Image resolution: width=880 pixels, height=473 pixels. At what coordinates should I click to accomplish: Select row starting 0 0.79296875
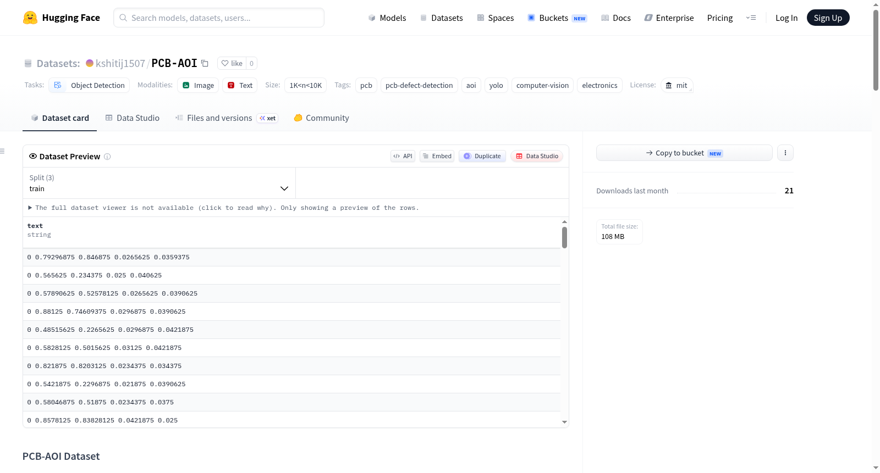(291, 257)
